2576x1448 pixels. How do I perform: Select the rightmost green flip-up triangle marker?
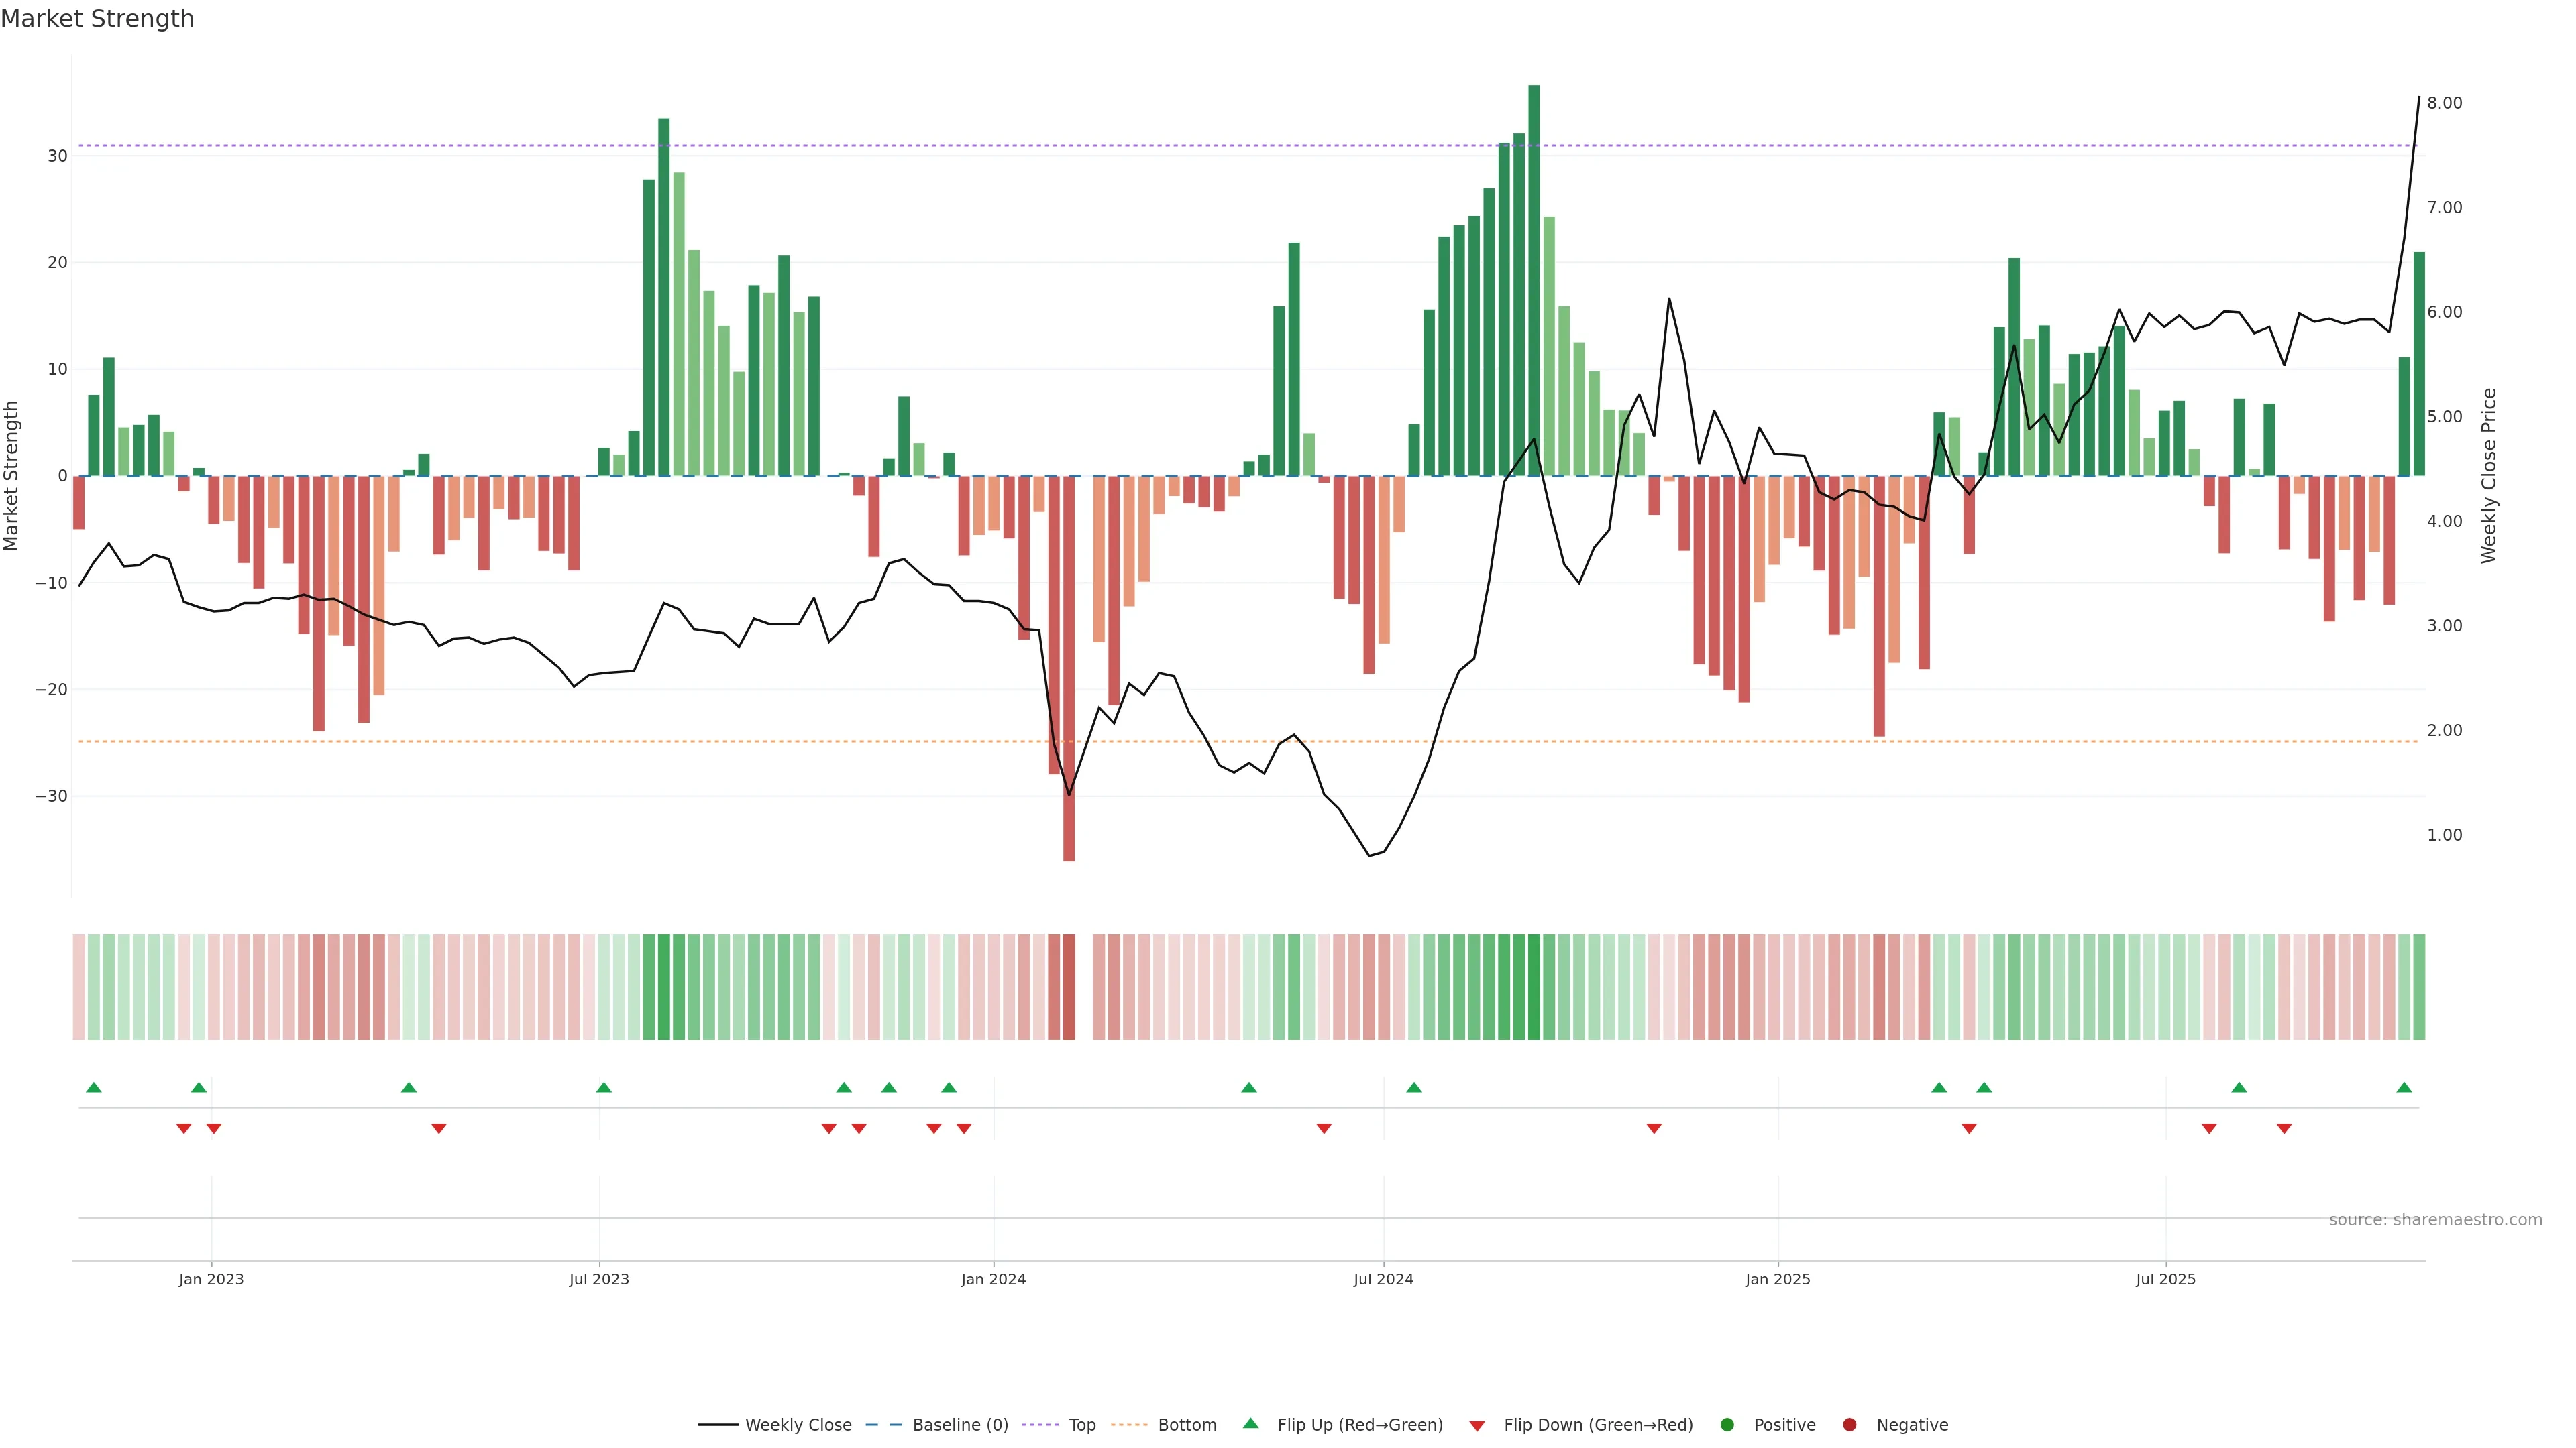[2404, 1087]
